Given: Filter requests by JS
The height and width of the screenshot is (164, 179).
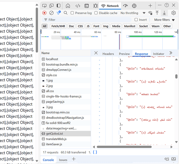Looking at the screenshot, I should [x=88, y=26].
